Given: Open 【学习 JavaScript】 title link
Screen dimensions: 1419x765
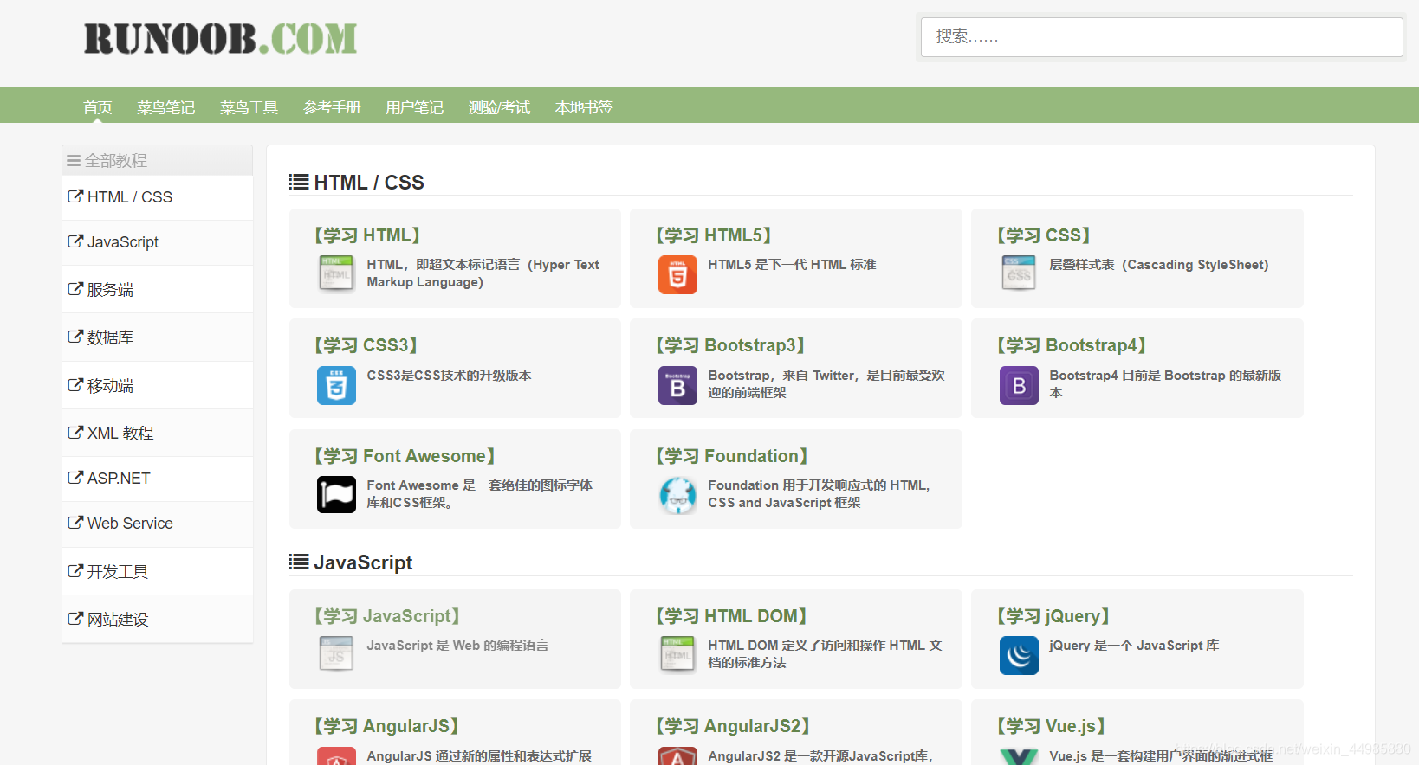Looking at the screenshot, I should tap(386, 616).
